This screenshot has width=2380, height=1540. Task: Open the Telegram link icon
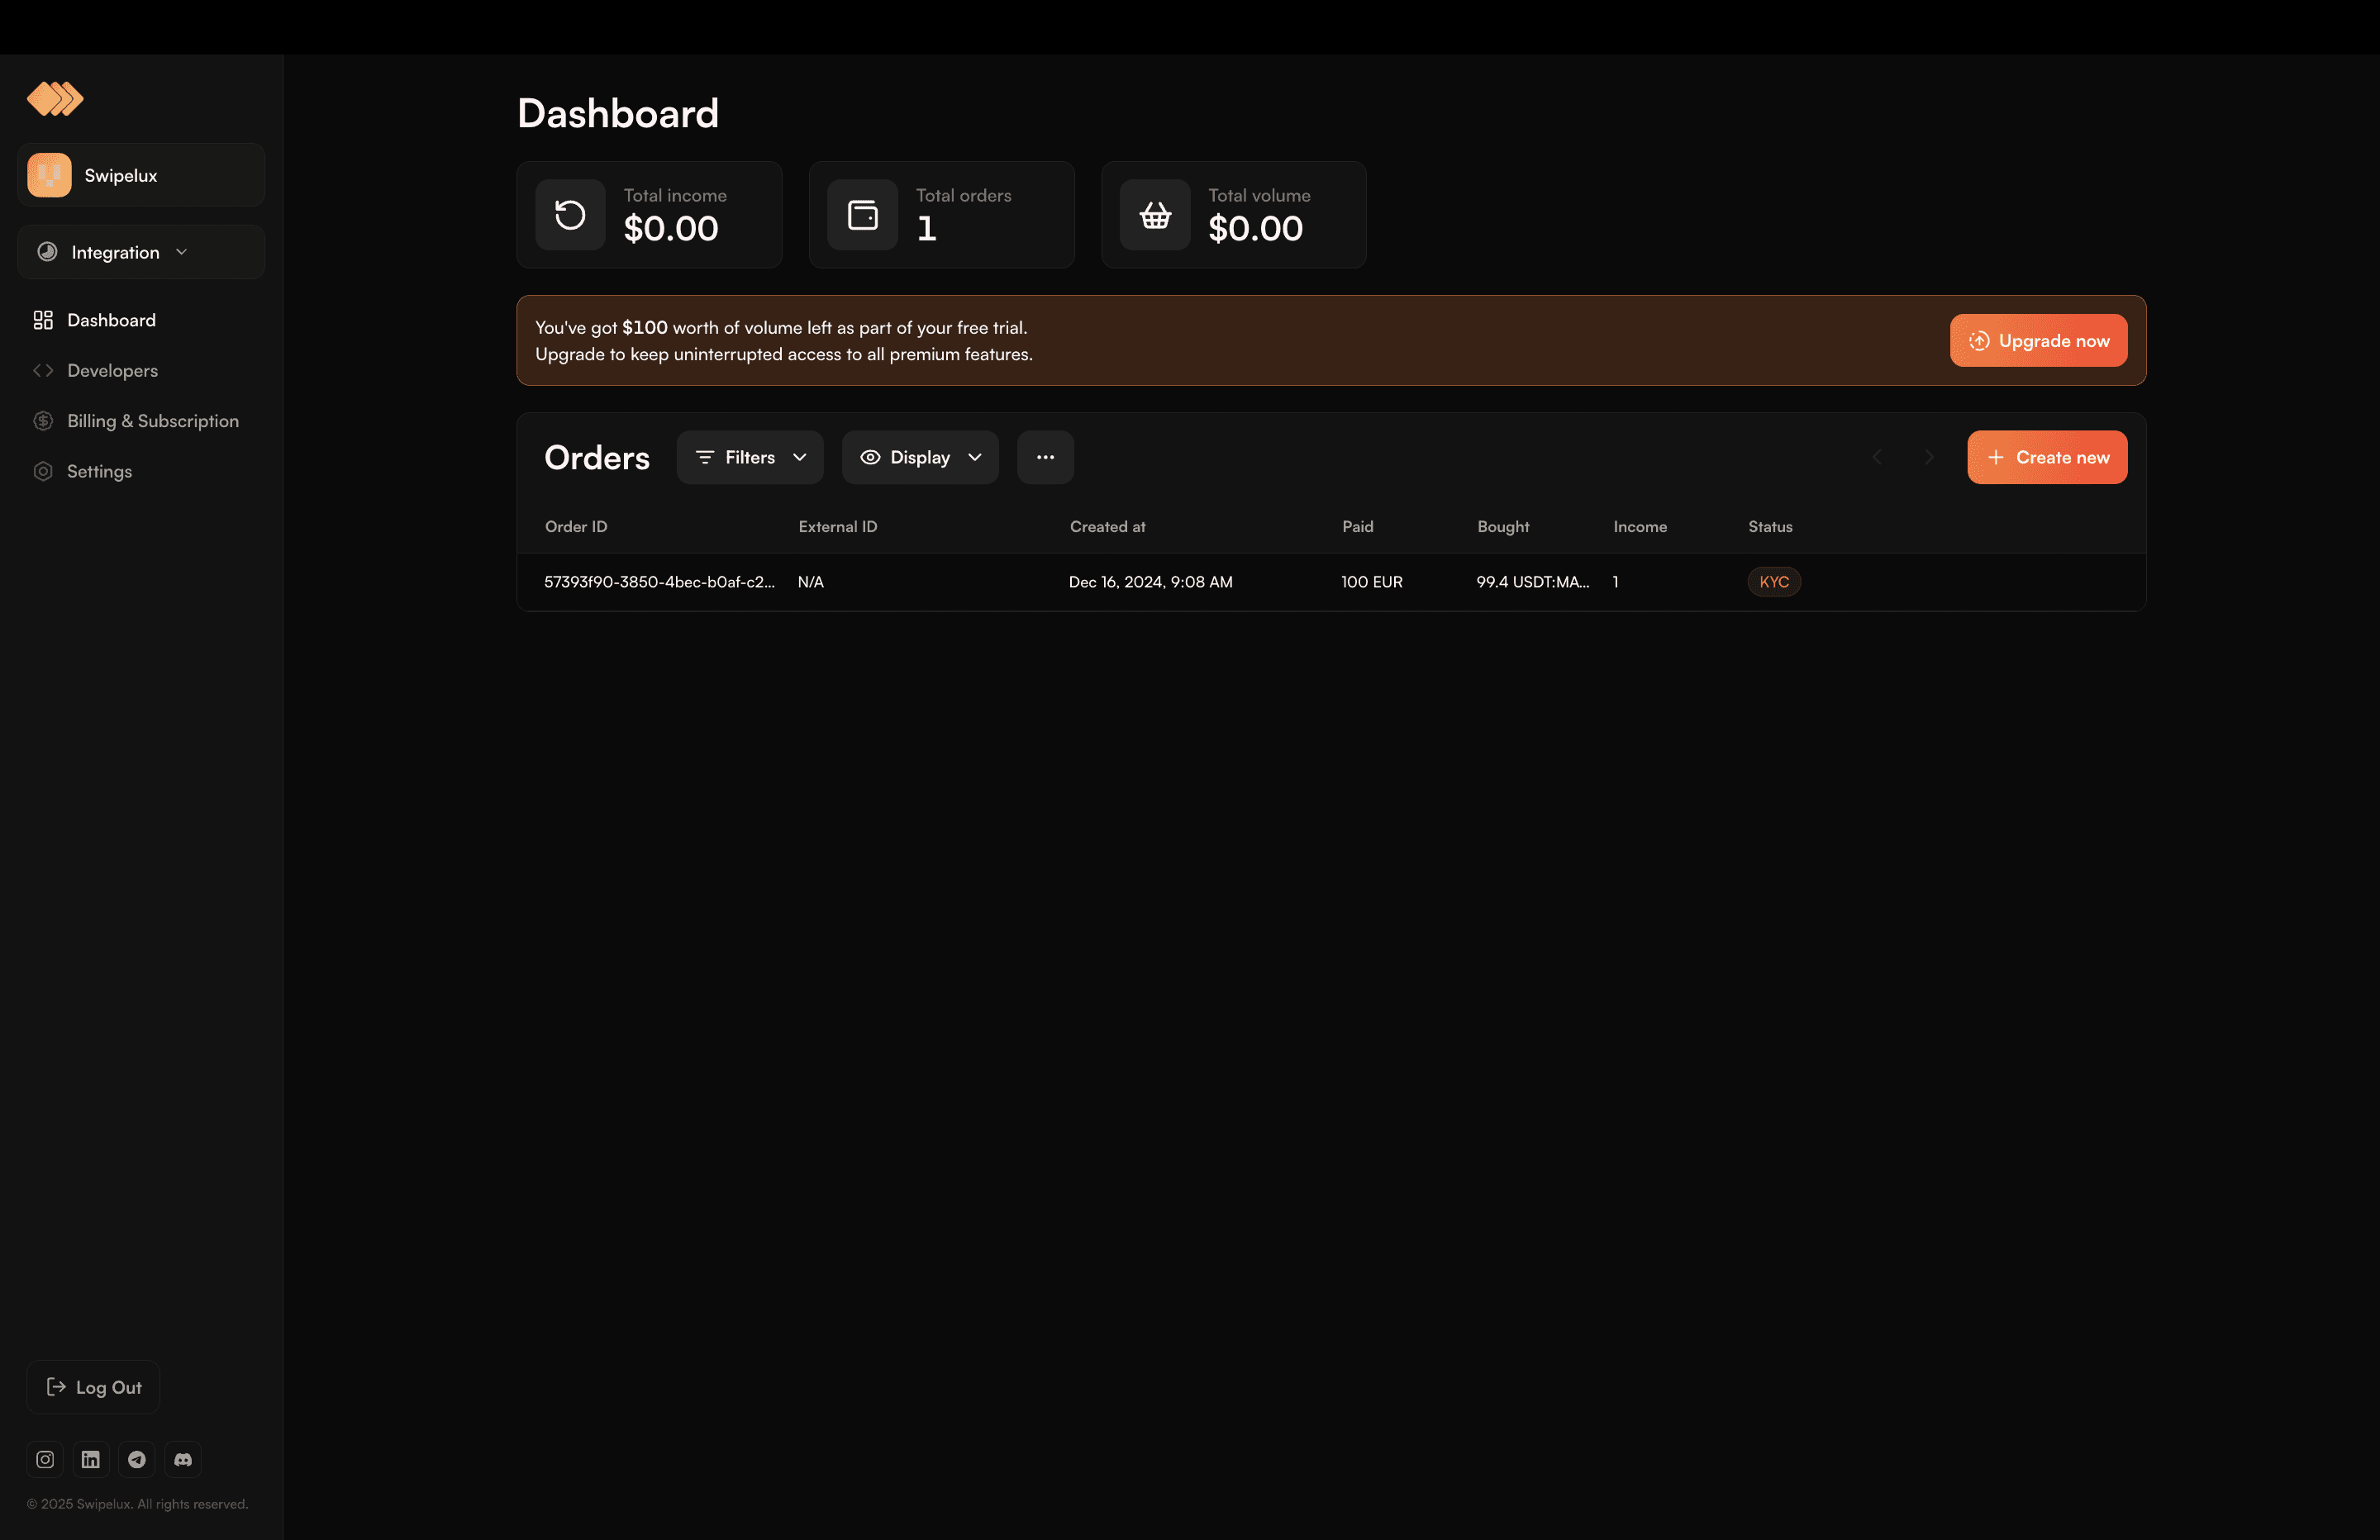pyautogui.click(x=137, y=1459)
